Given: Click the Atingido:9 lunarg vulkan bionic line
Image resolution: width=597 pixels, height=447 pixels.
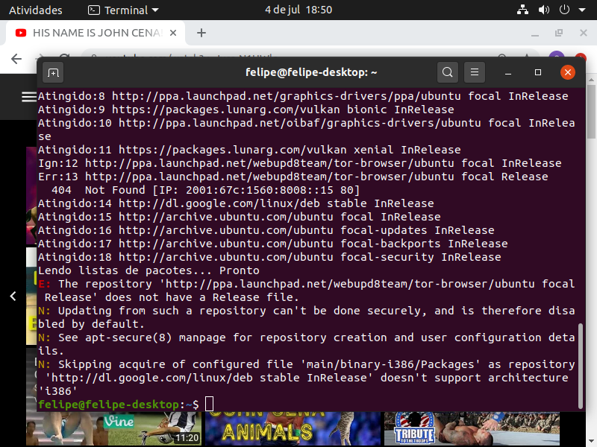Looking at the screenshot, I should [246, 110].
